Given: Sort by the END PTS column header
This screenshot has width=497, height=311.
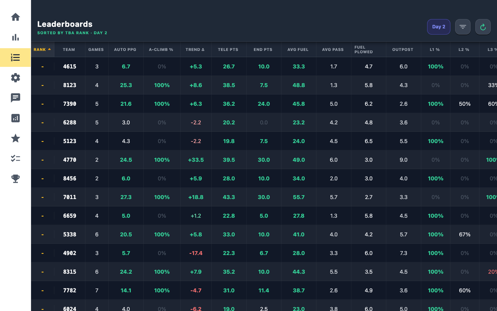Looking at the screenshot, I should click(264, 49).
